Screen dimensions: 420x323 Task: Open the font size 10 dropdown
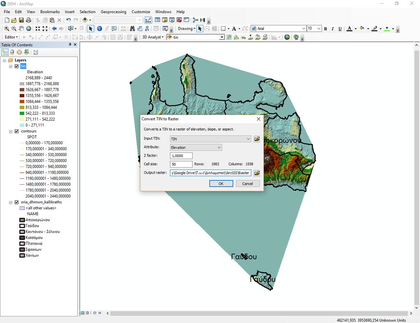[x=319, y=28]
